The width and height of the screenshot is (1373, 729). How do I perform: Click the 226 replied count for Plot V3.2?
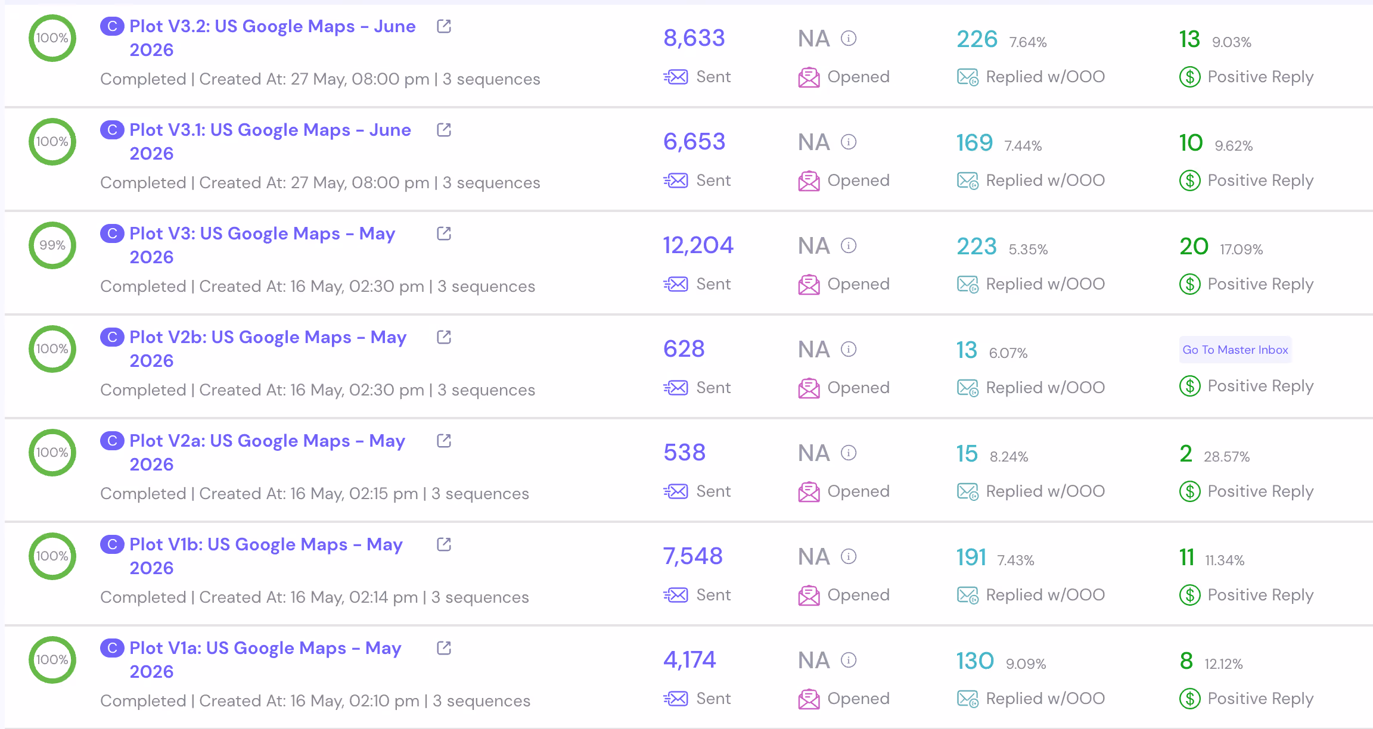tap(977, 39)
